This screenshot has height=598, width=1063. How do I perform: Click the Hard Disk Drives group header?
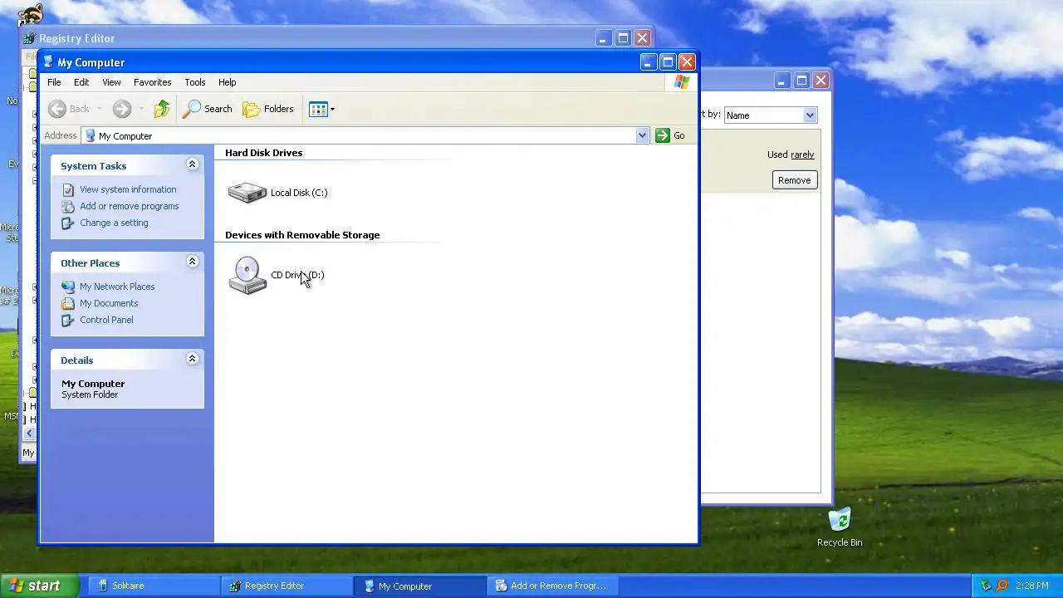point(263,153)
